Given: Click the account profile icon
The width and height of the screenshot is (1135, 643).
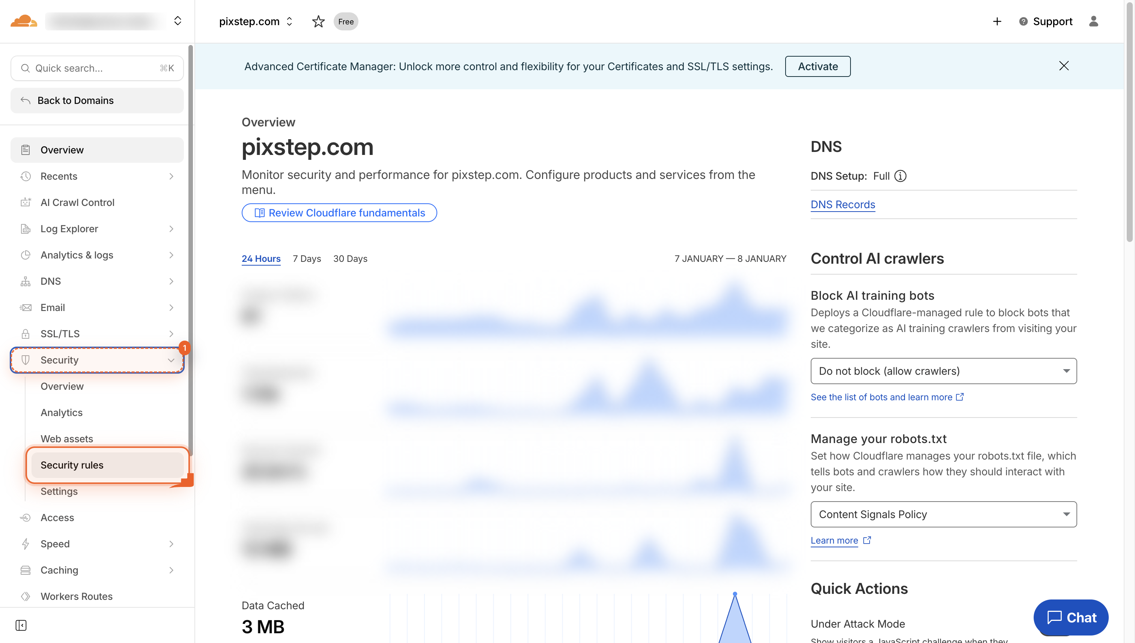Looking at the screenshot, I should pos(1094,21).
